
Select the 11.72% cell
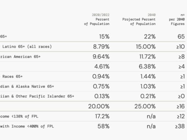point(147,56)
